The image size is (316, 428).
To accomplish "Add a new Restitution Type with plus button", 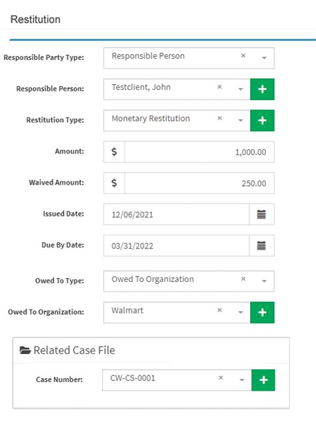I will coord(262,121).
